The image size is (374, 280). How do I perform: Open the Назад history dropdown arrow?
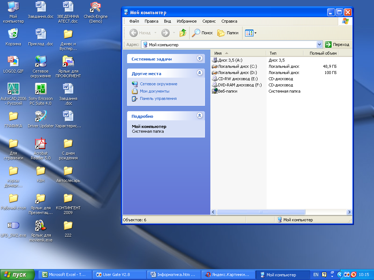tap(155, 33)
